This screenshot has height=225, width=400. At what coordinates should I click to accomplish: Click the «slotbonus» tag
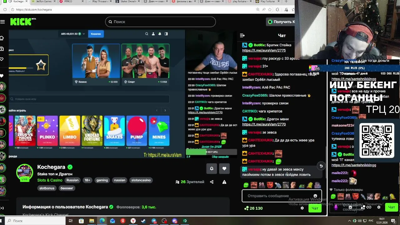(x=47, y=188)
